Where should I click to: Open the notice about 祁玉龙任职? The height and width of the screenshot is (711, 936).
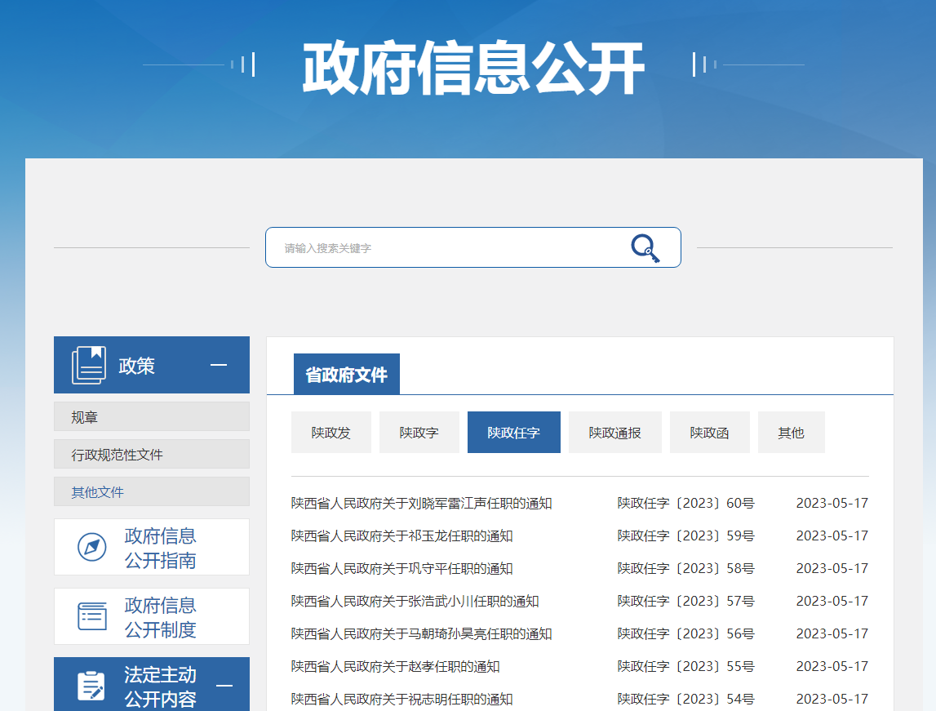coord(401,536)
